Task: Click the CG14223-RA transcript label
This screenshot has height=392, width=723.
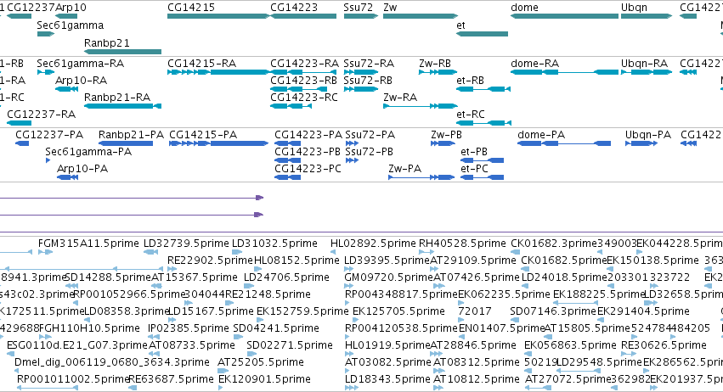Action: point(304,63)
